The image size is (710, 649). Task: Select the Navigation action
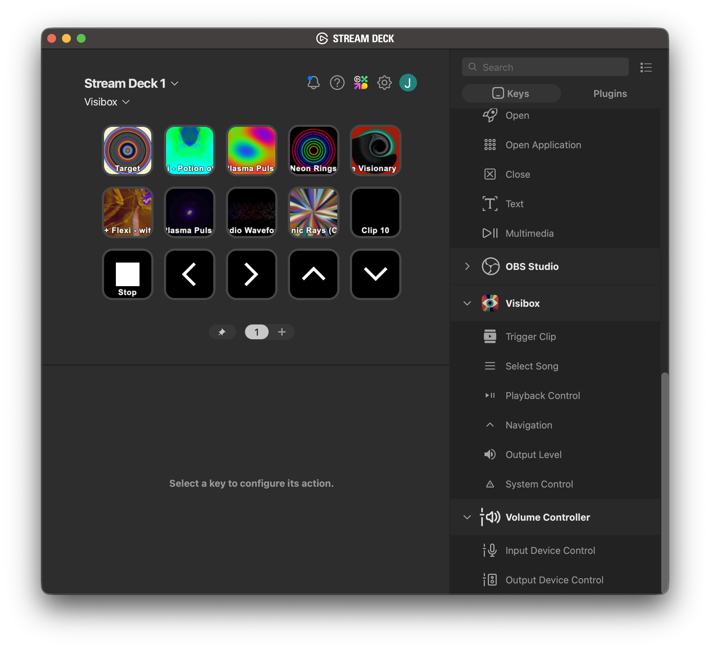[x=529, y=425]
